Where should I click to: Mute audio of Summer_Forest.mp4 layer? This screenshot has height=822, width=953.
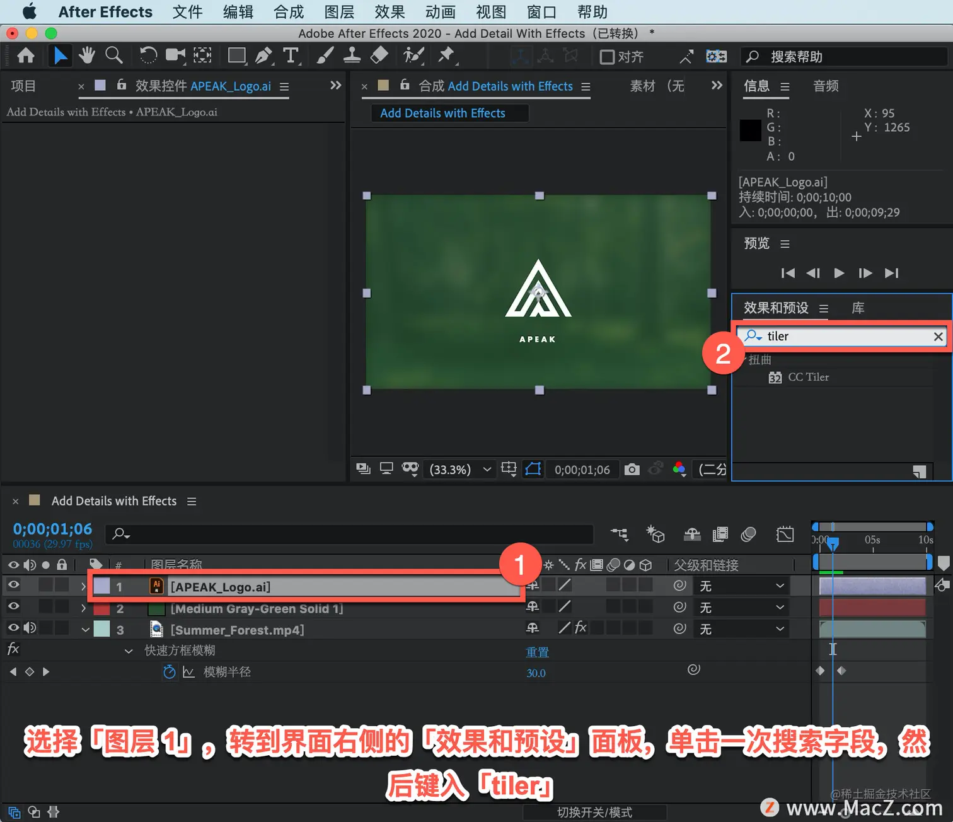(30, 628)
